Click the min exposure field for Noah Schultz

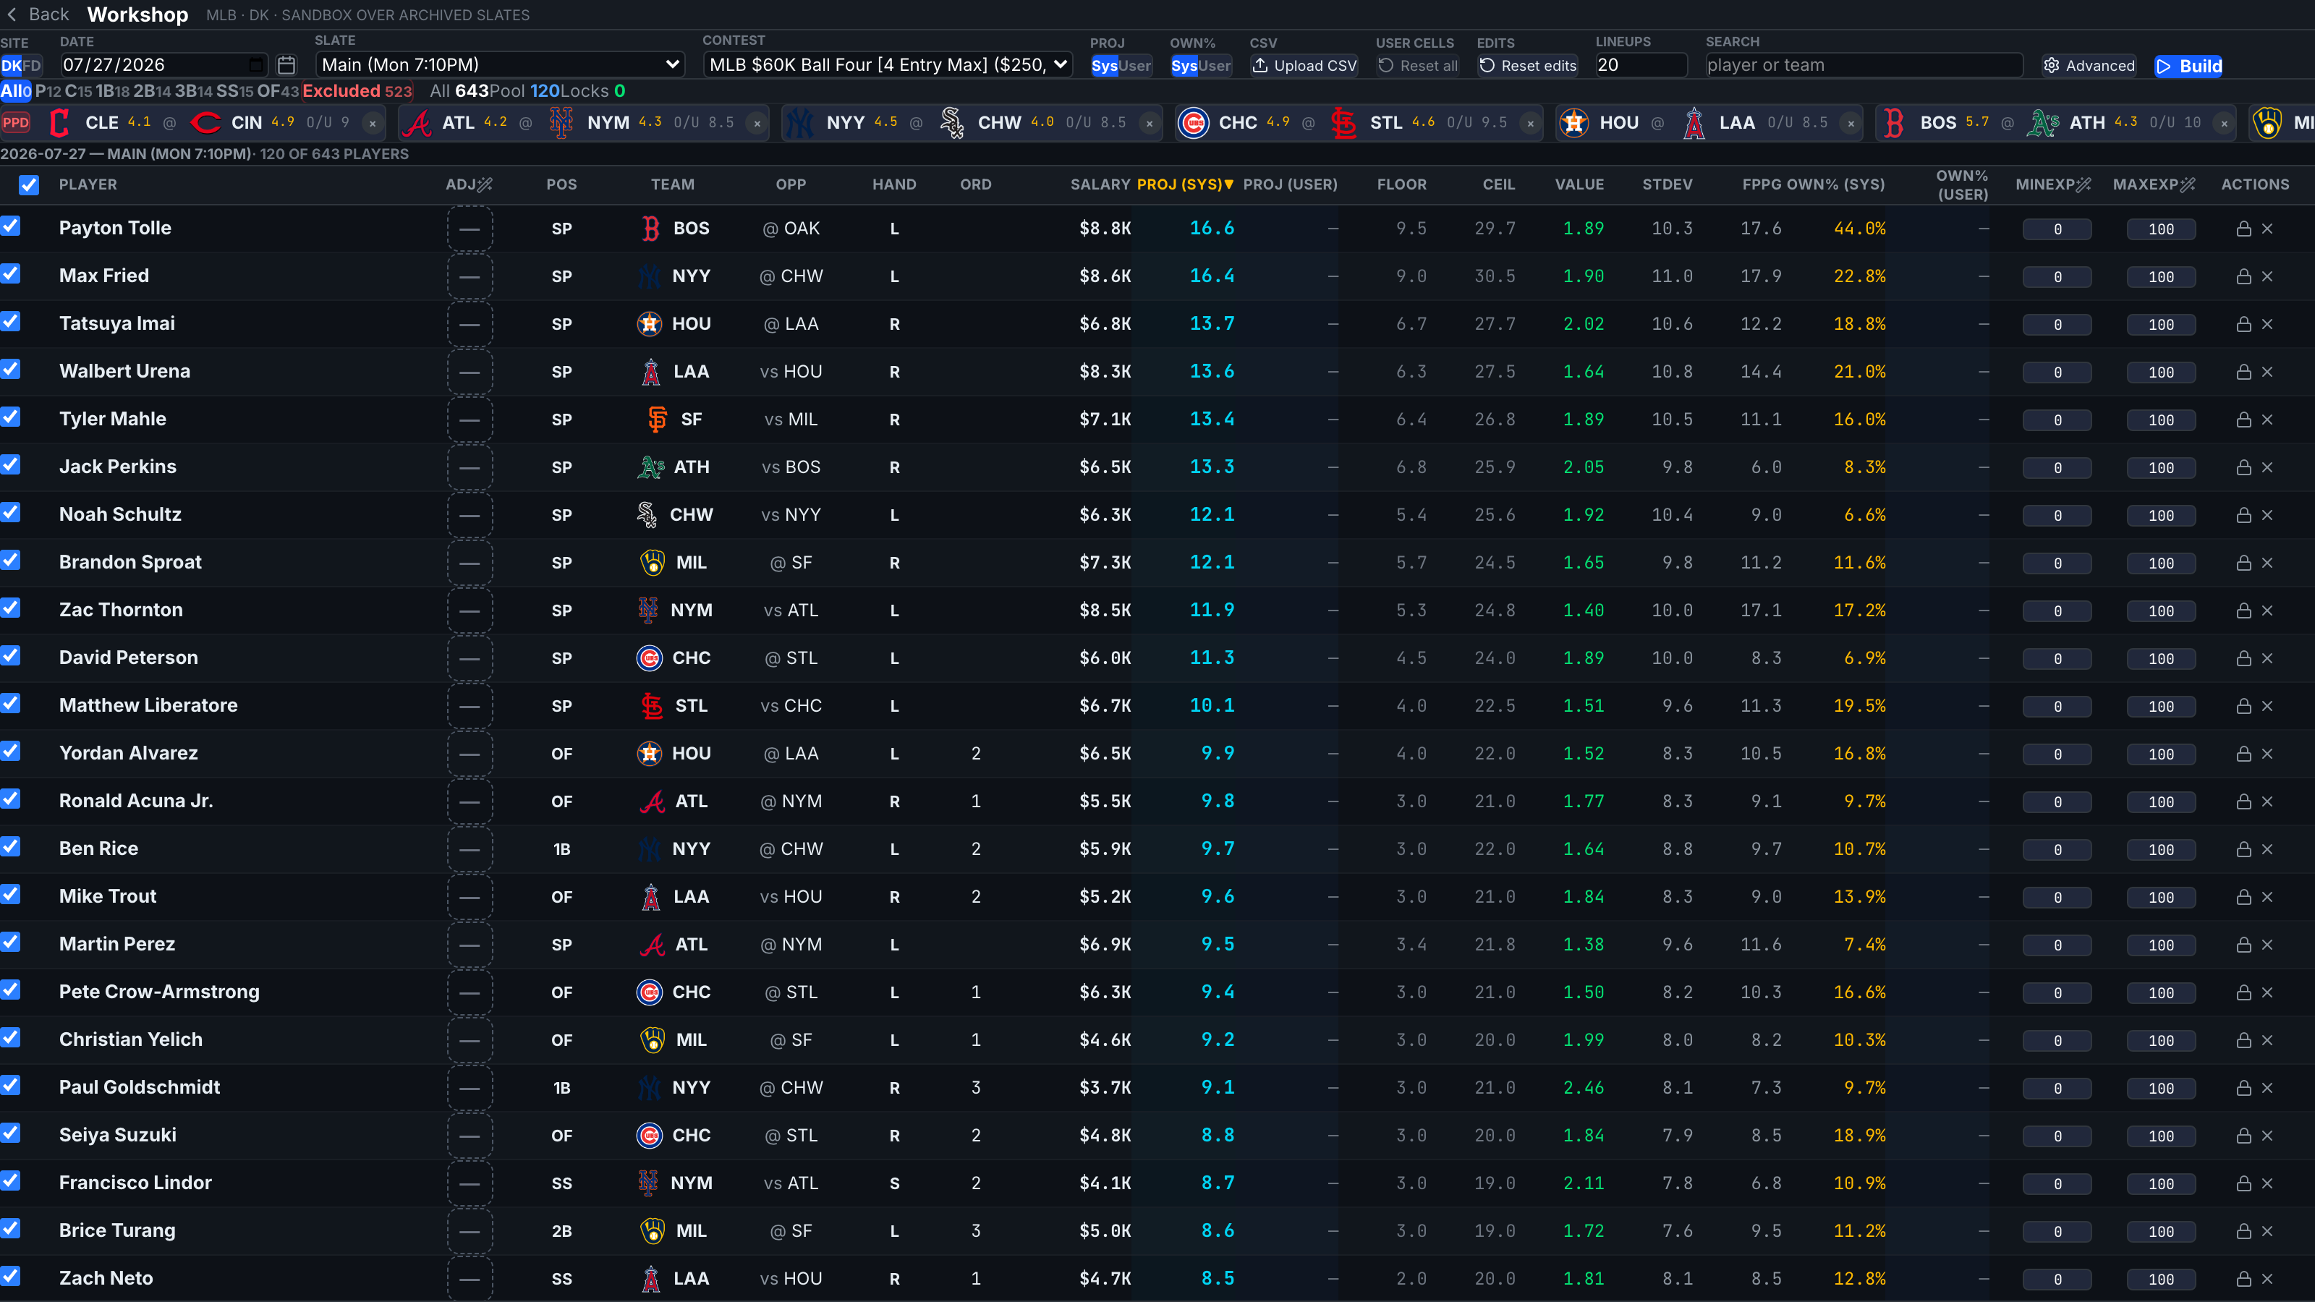pyautogui.click(x=2057, y=516)
